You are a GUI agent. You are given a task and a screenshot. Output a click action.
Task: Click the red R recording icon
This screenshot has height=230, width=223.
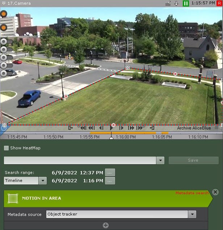point(219,3)
